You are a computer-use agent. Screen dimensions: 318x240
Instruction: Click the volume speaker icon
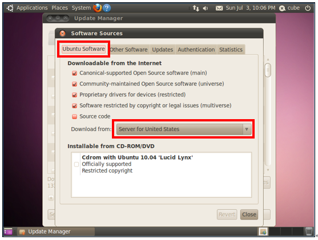pos(206,8)
